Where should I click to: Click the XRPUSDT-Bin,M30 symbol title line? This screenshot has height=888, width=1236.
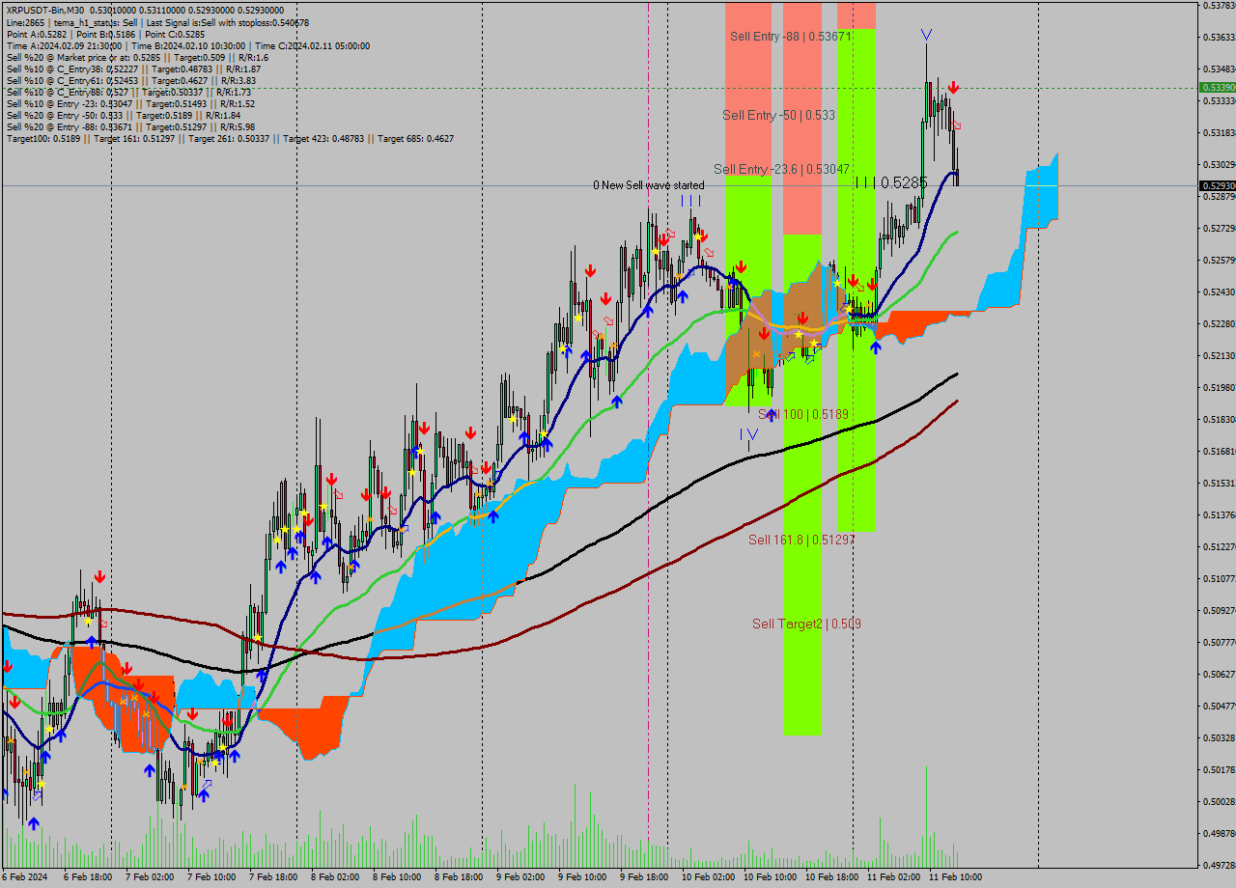click(x=145, y=10)
